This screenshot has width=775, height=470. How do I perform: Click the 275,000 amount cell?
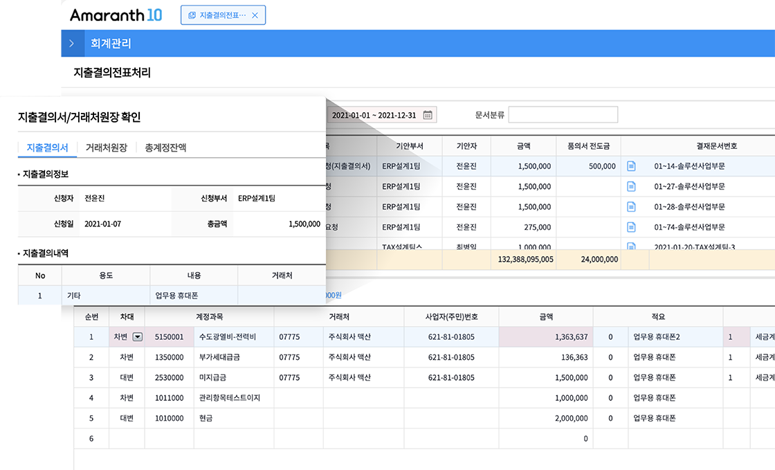[x=523, y=227]
